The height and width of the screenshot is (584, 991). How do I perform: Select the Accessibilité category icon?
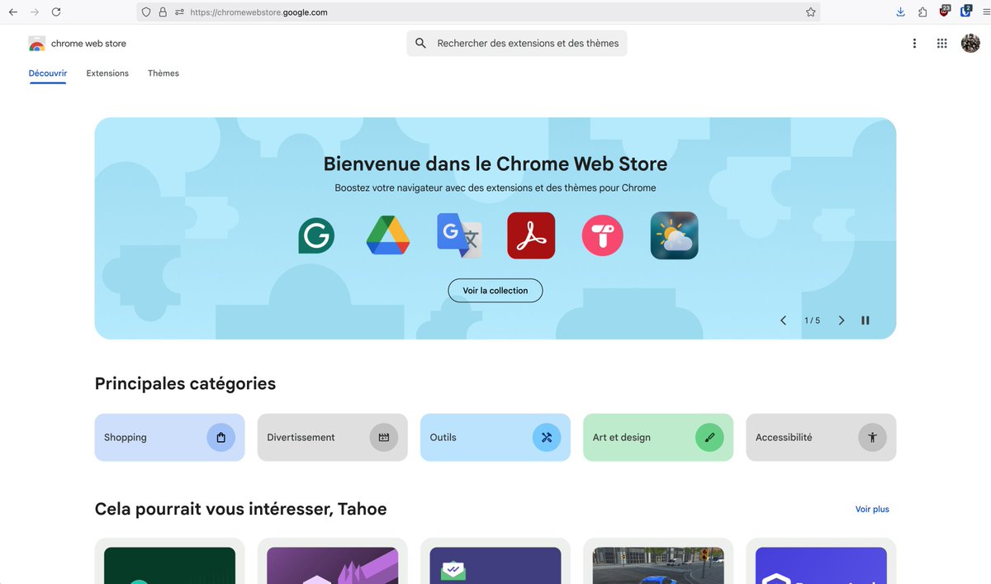pyautogui.click(x=872, y=437)
